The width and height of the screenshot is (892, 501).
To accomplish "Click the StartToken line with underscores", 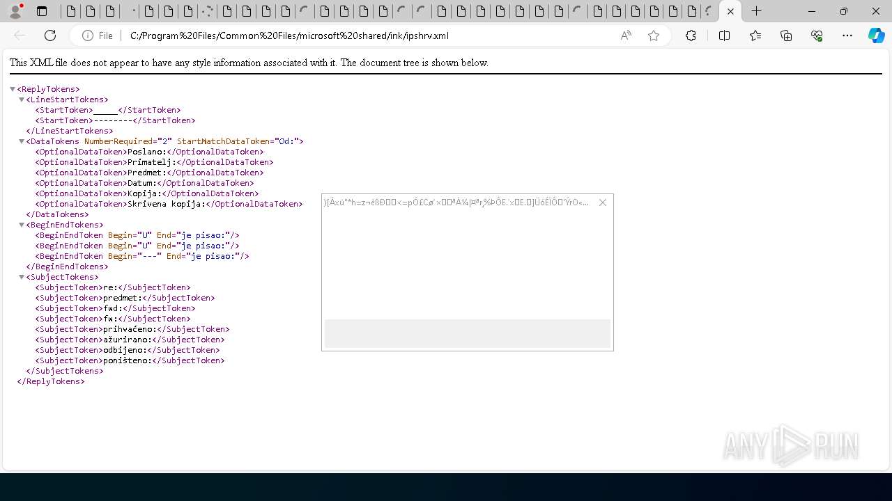I will click(108, 110).
